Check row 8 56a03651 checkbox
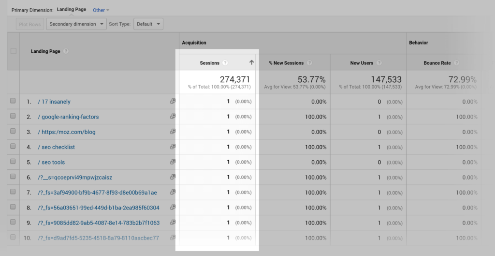This screenshot has height=256, width=495. coord(13,207)
